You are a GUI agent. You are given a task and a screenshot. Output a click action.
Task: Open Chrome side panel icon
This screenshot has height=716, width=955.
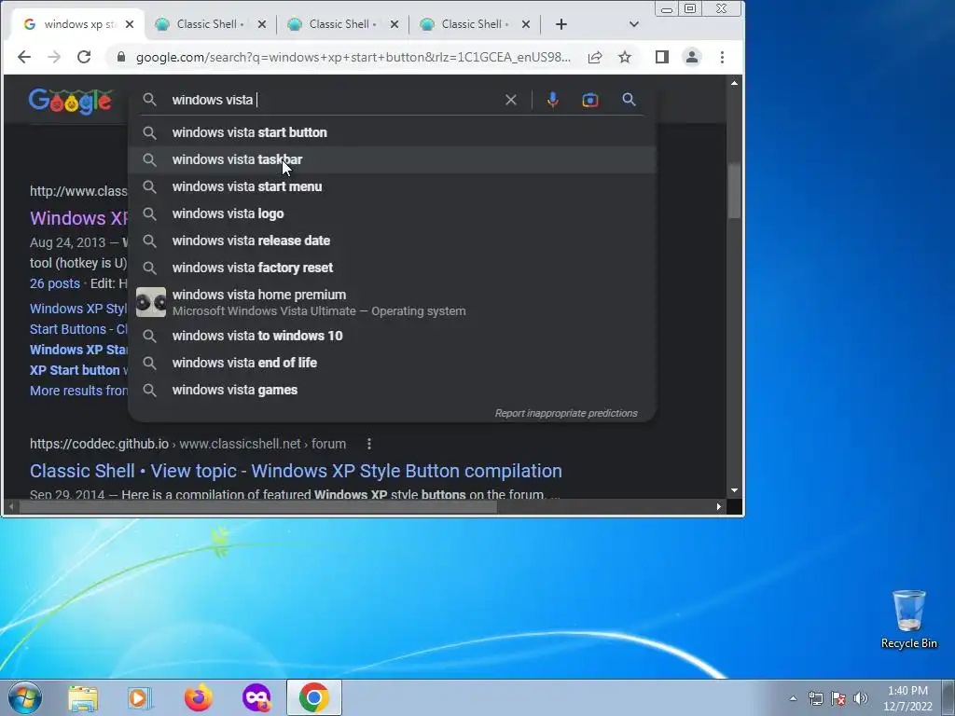662,57
